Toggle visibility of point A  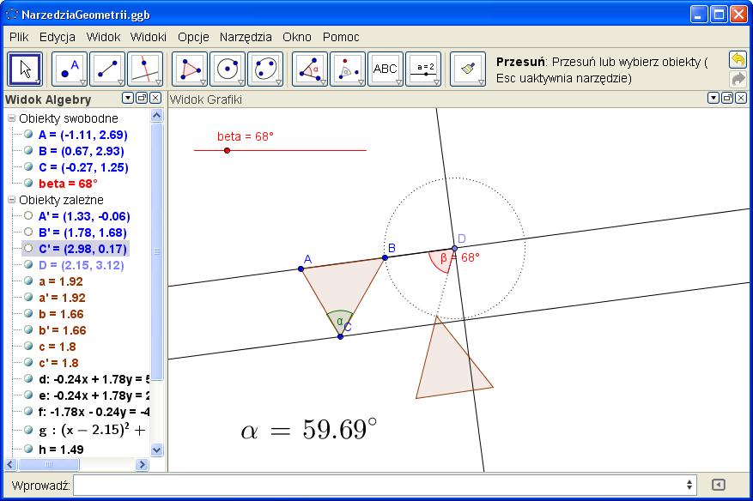click(28, 135)
